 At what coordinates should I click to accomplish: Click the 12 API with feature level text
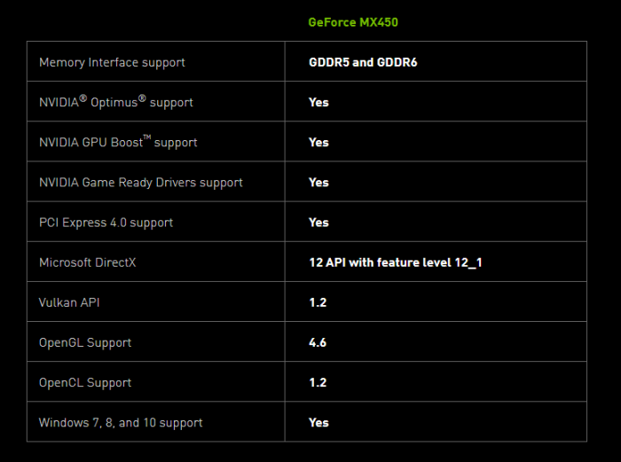pyautogui.click(x=395, y=262)
